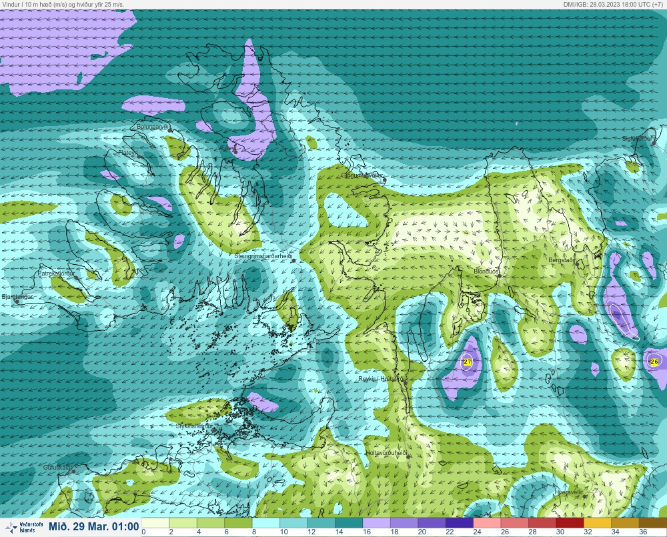Select the Bolungarvík station dot
The width and height of the screenshot is (667, 537).
click(x=170, y=131)
